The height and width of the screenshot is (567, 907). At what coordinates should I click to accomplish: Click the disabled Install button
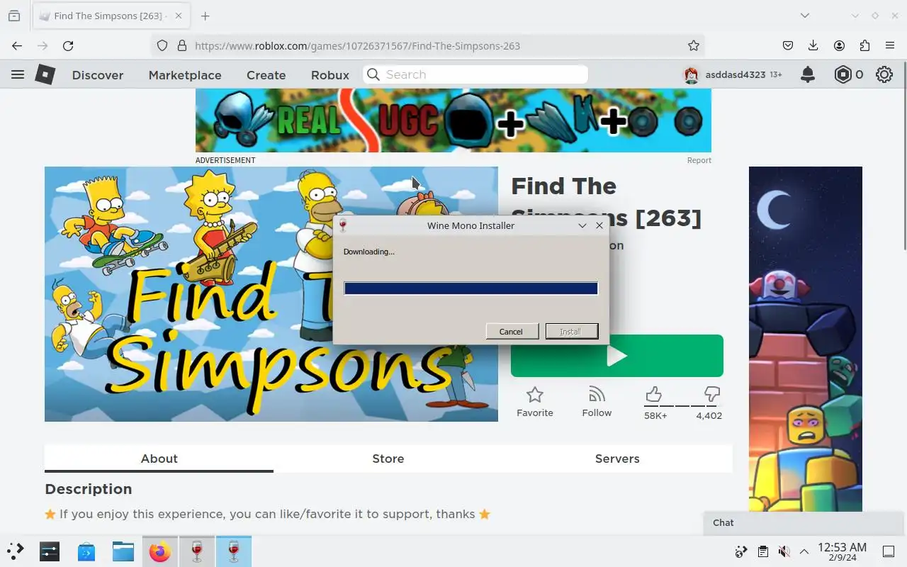(571, 331)
